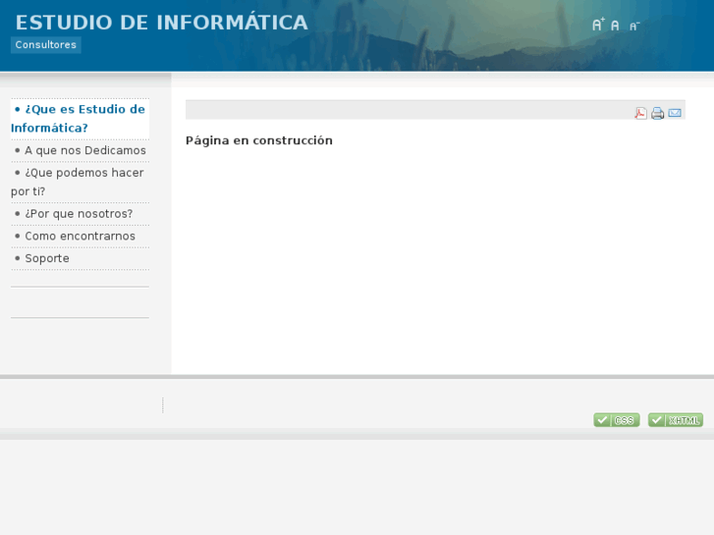The height and width of the screenshot is (535, 714).
Task: Increase font size with A+ icon
Action: point(598,25)
